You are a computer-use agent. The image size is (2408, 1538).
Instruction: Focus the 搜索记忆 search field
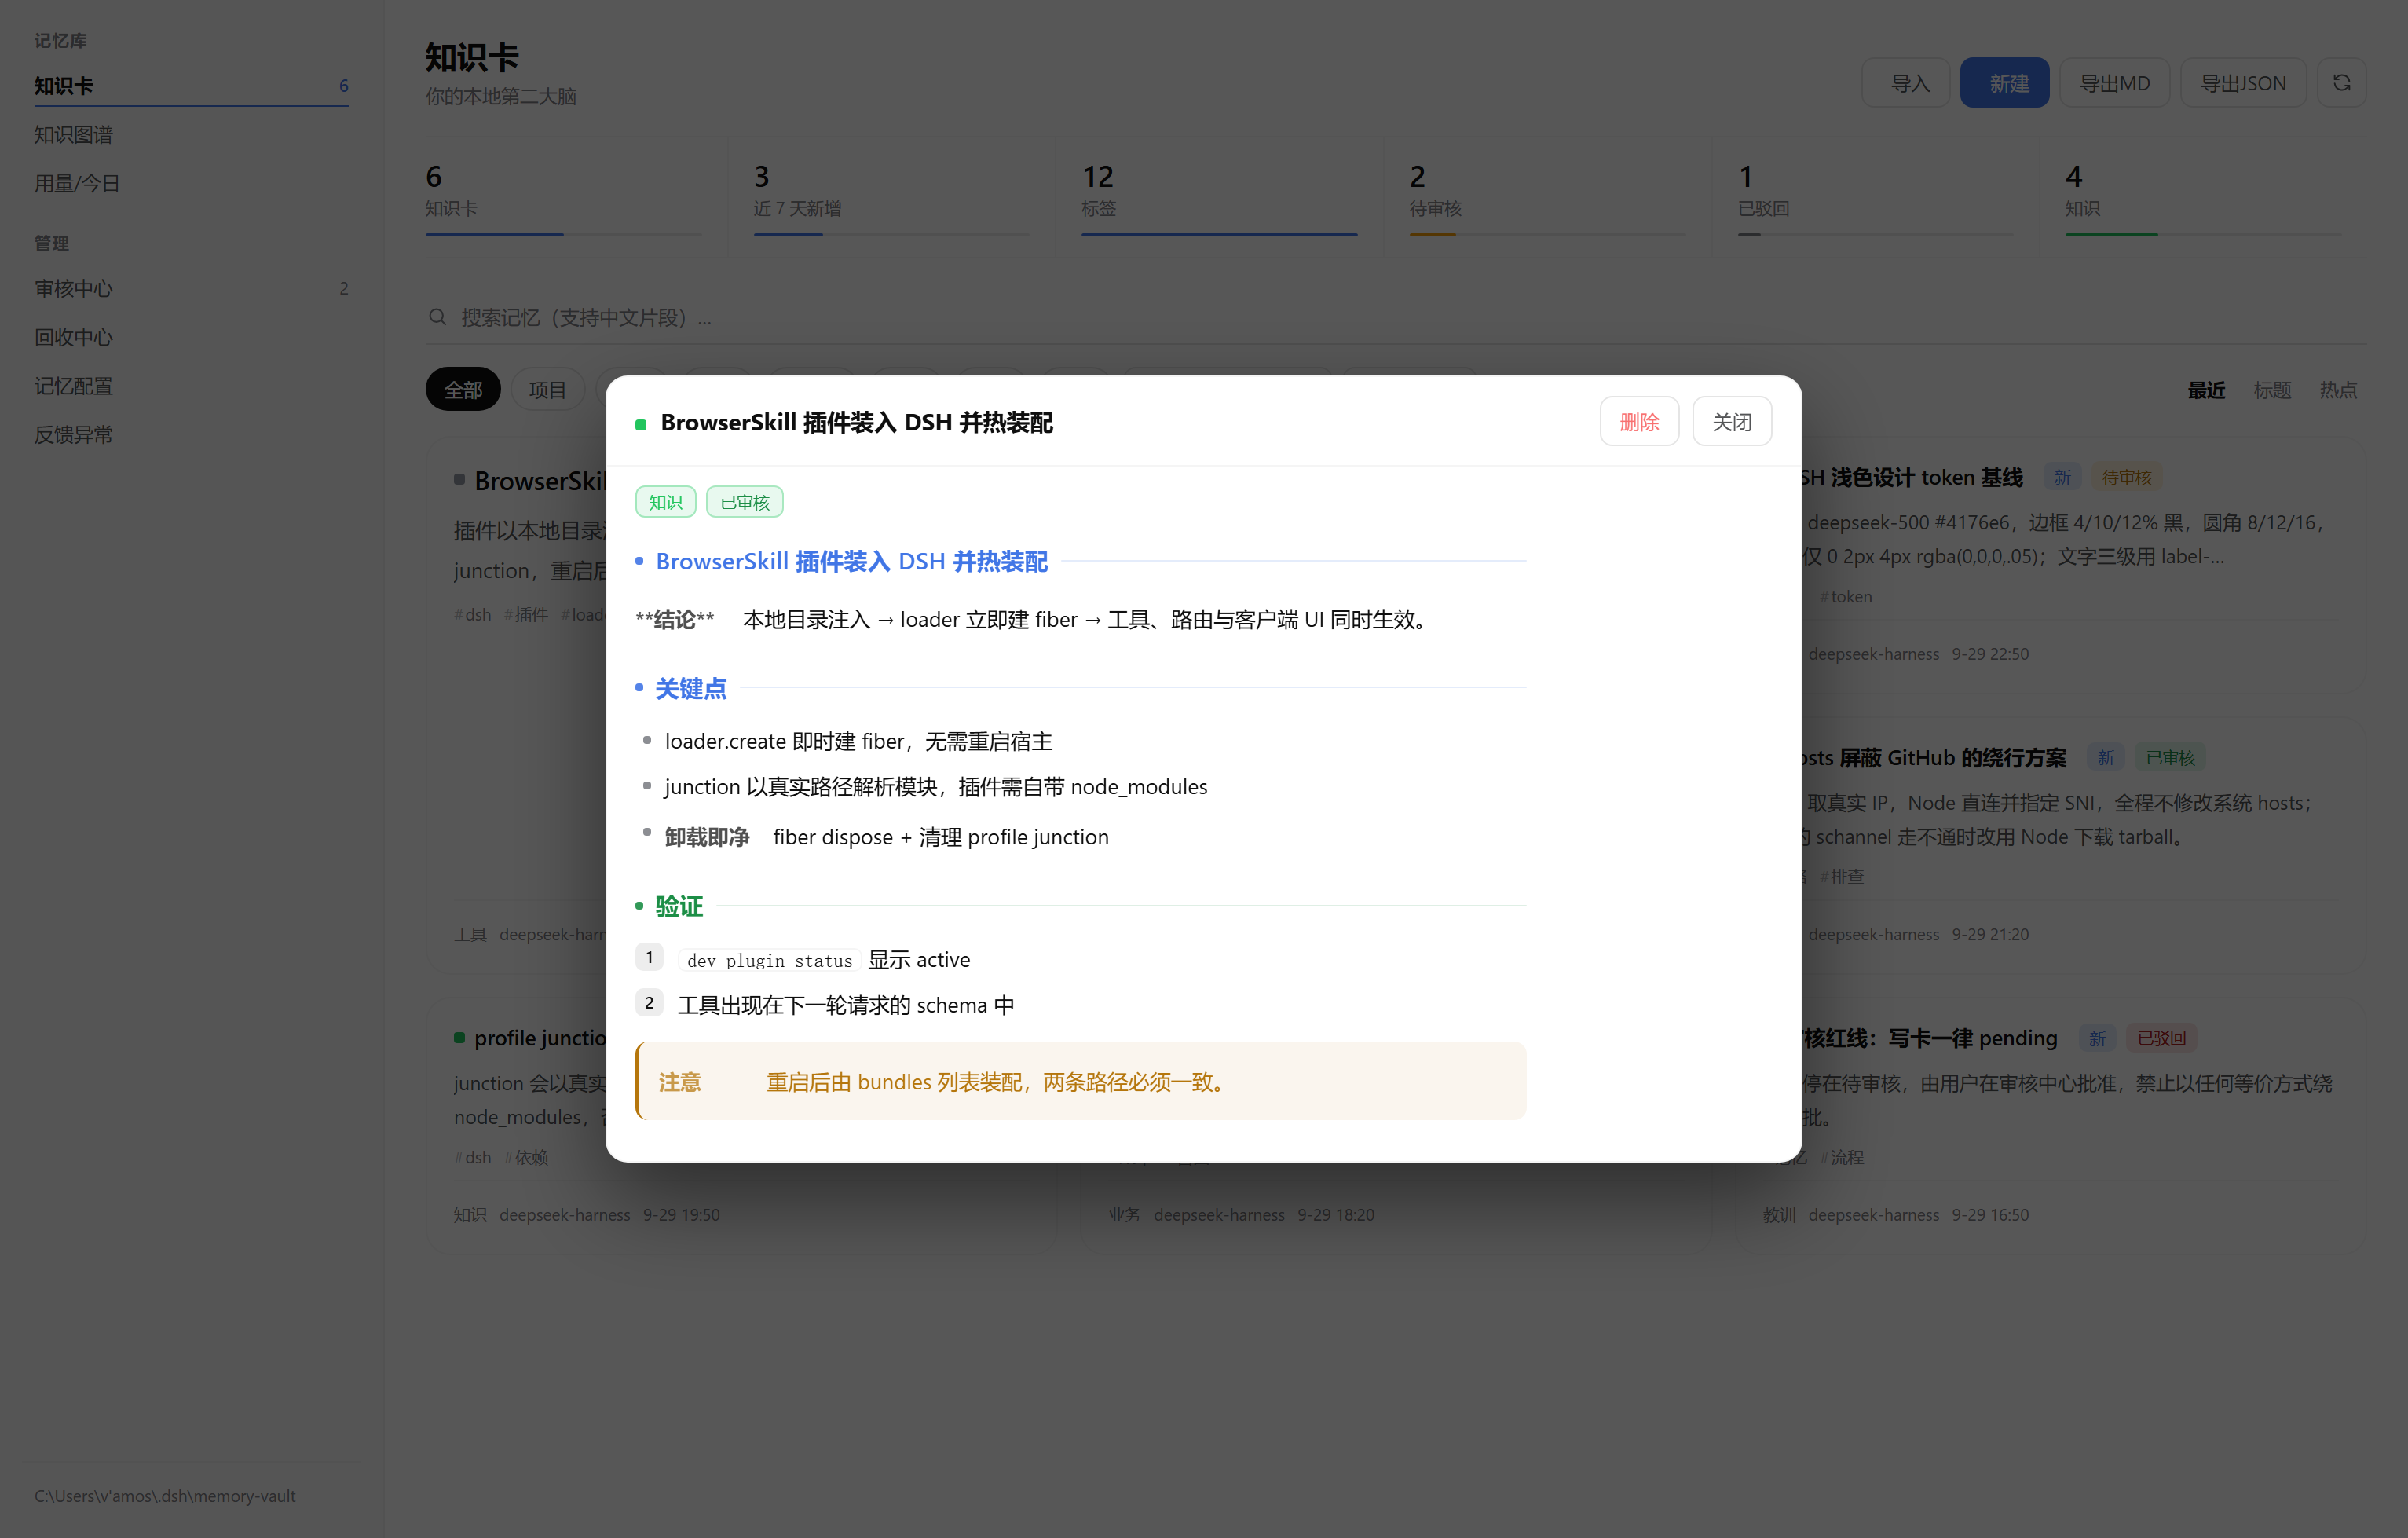coord(1395,318)
